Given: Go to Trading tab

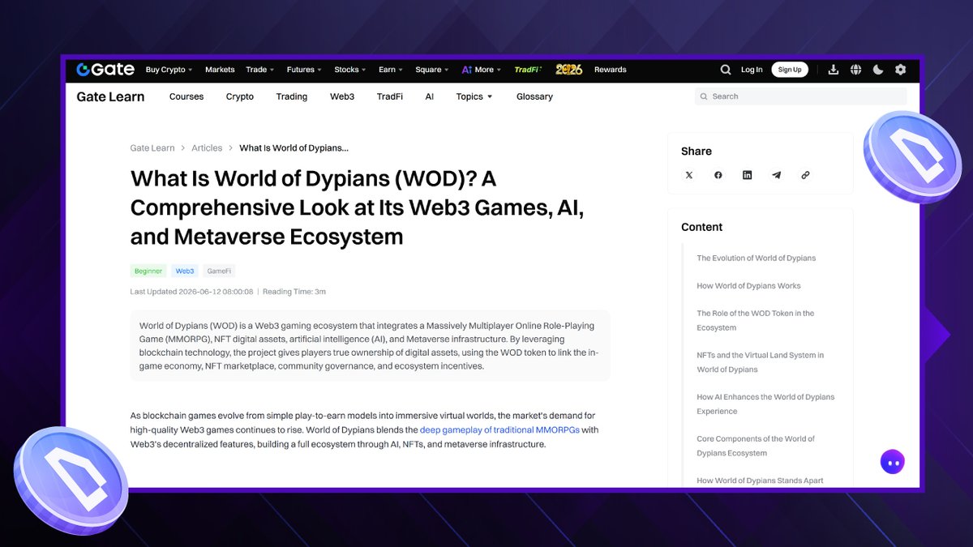Looking at the screenshot, I should [x=292, y=96].
